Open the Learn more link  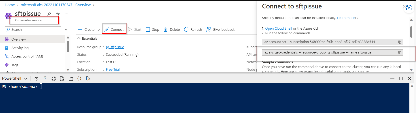coord(347,18)
